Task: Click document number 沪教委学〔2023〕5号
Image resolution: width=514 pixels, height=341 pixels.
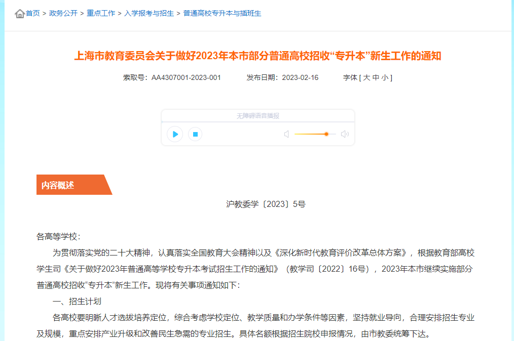Action: 266,204
